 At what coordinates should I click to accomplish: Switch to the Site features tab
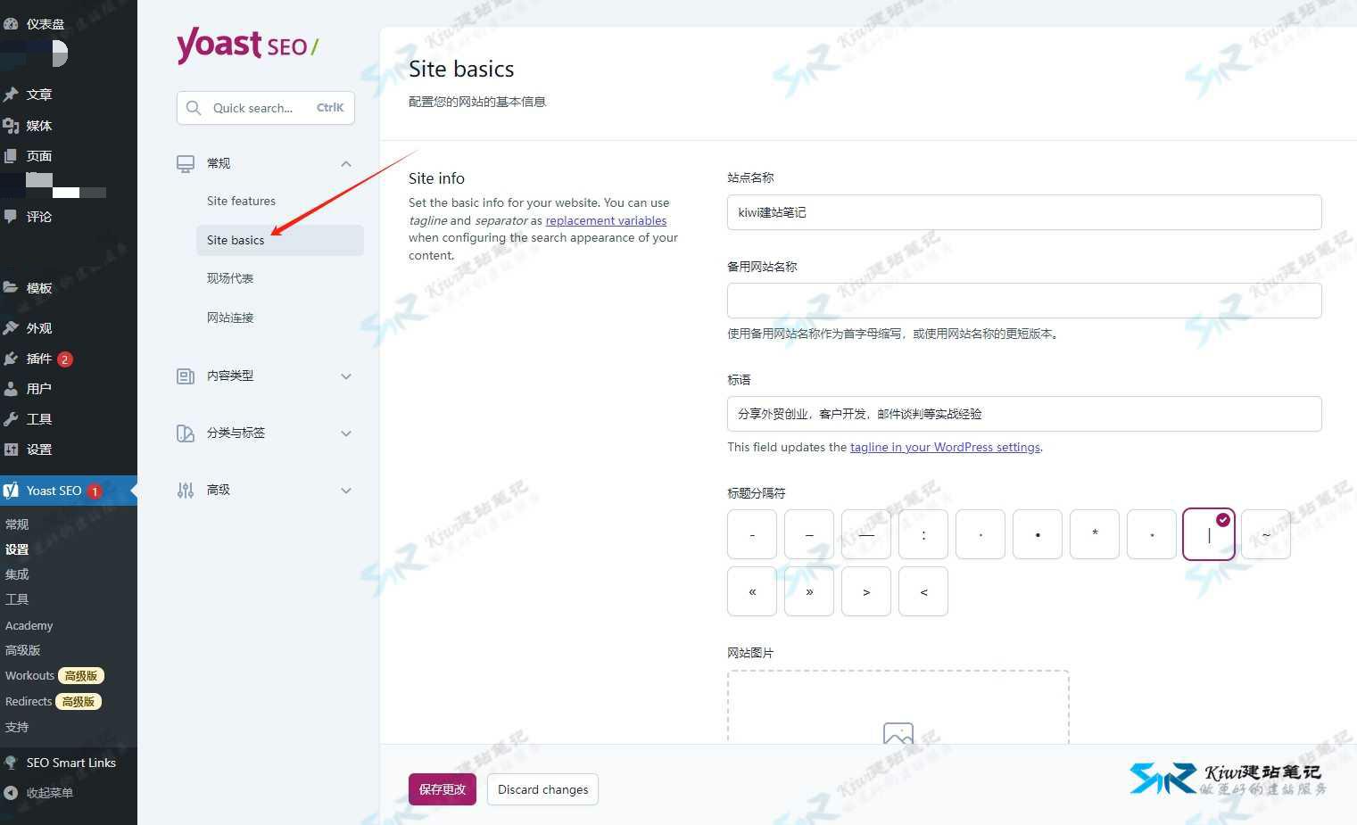click(241, 201)
